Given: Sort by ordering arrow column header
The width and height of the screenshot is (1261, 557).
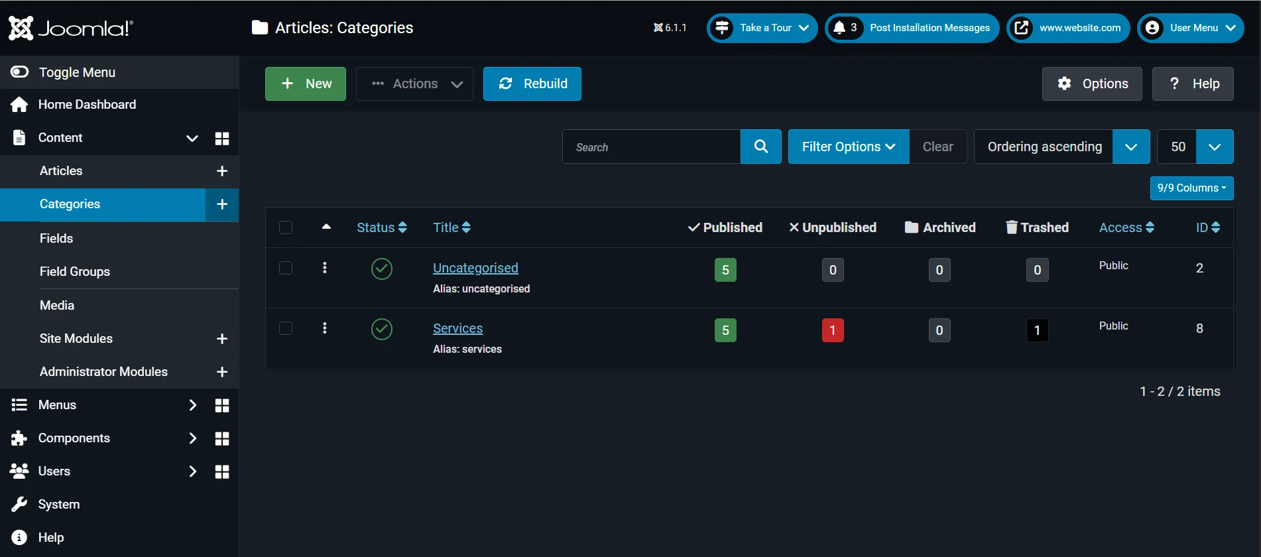Looking at the screenshot, I should (x=326, y=227).
